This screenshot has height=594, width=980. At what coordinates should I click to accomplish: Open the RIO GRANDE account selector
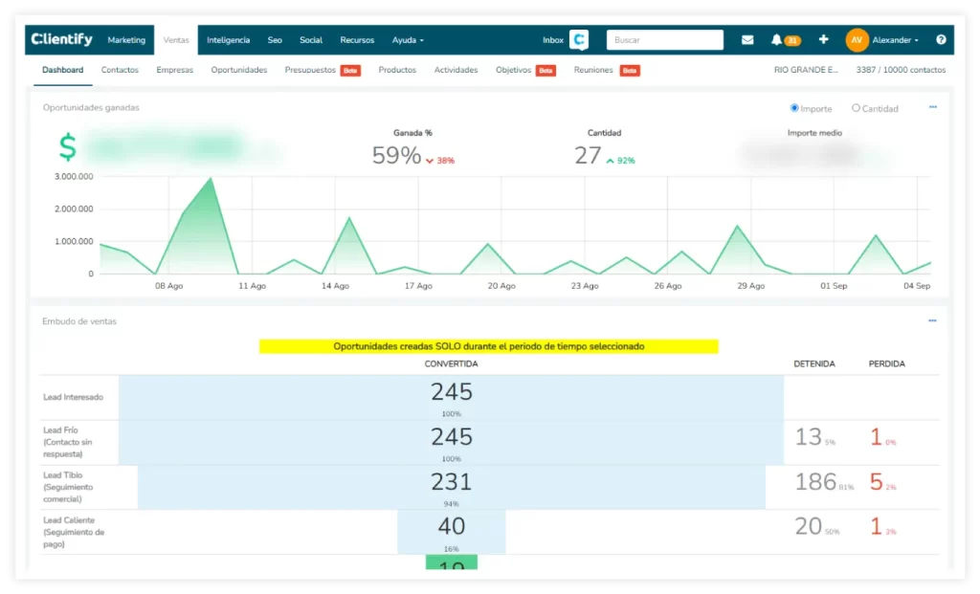tap(806, 70)
